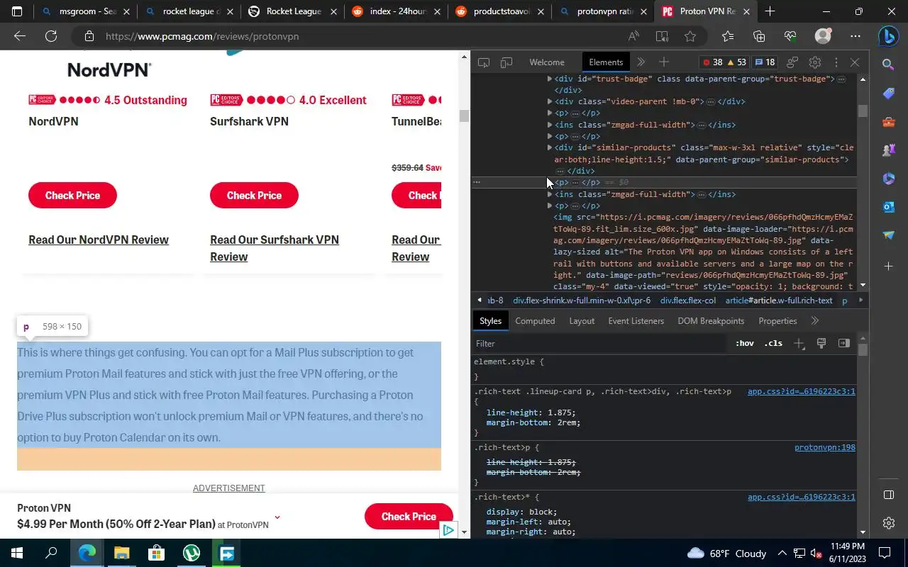Open Windows Start menu
Screen dimensions: 908x567
[17, 553]
